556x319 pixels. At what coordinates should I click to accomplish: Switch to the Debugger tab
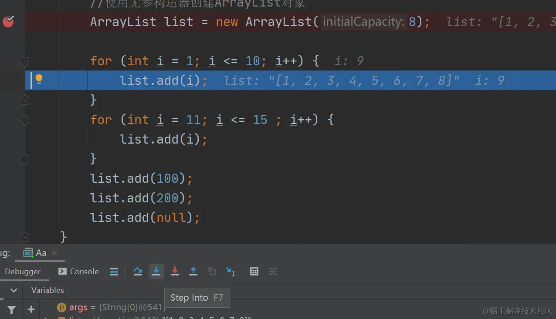pos(23,272)
